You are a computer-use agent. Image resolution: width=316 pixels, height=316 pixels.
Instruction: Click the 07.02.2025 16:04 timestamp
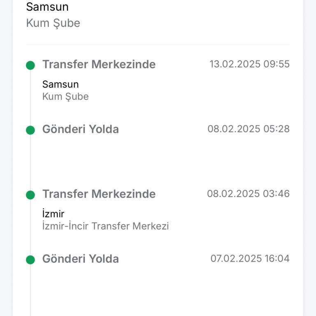pyautogui.click(x=250, y=258)
